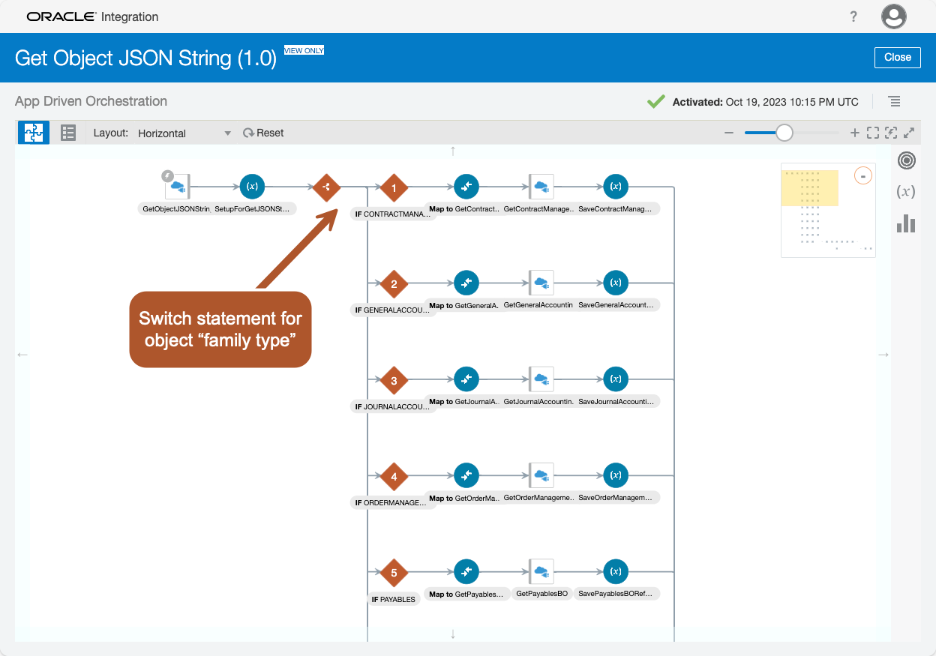This screenshot has height=656, width=936.
Task: Click the IF JOURNALACCOU label
Action: [x=393, y=406]
